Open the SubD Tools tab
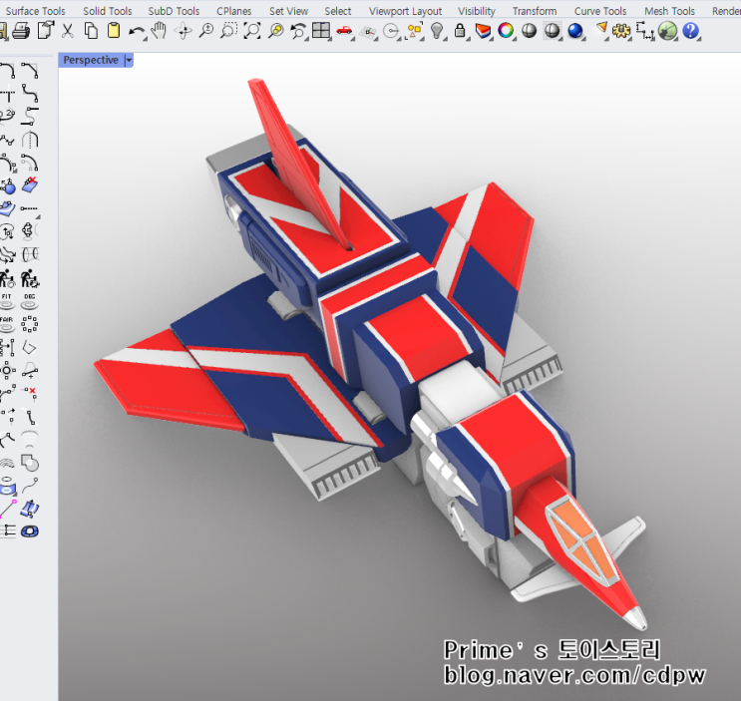 (x=174, y=10)
